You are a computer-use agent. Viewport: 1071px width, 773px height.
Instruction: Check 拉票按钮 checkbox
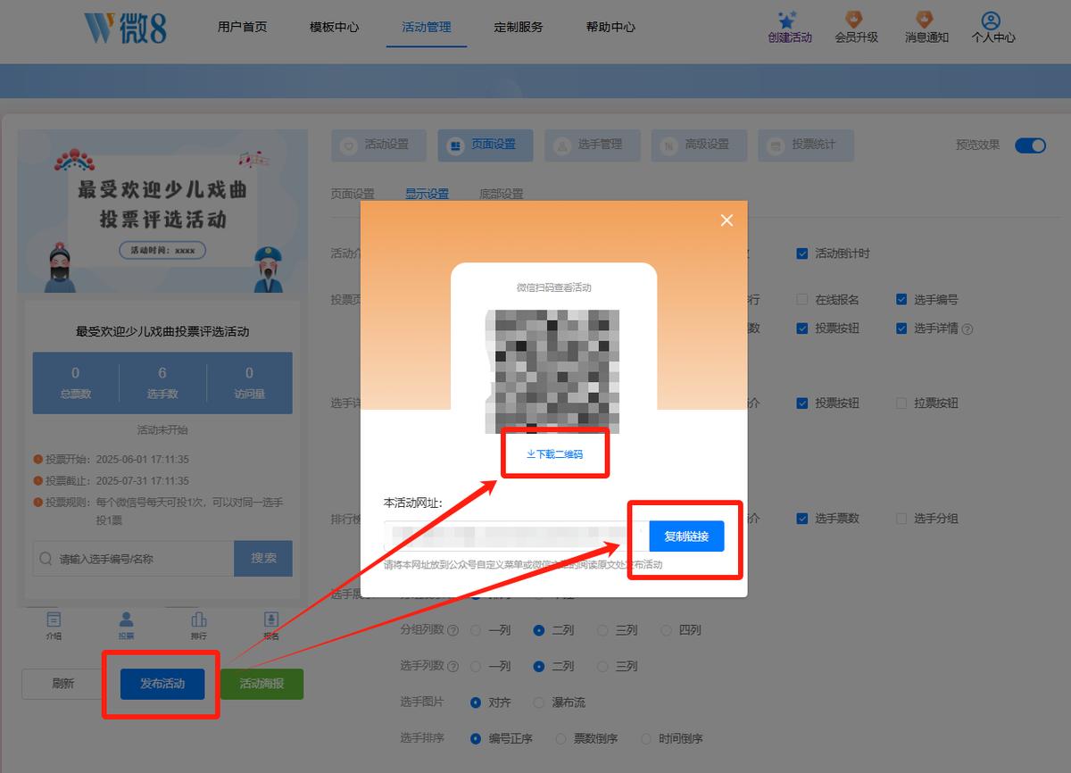click(x=901, y=403)
